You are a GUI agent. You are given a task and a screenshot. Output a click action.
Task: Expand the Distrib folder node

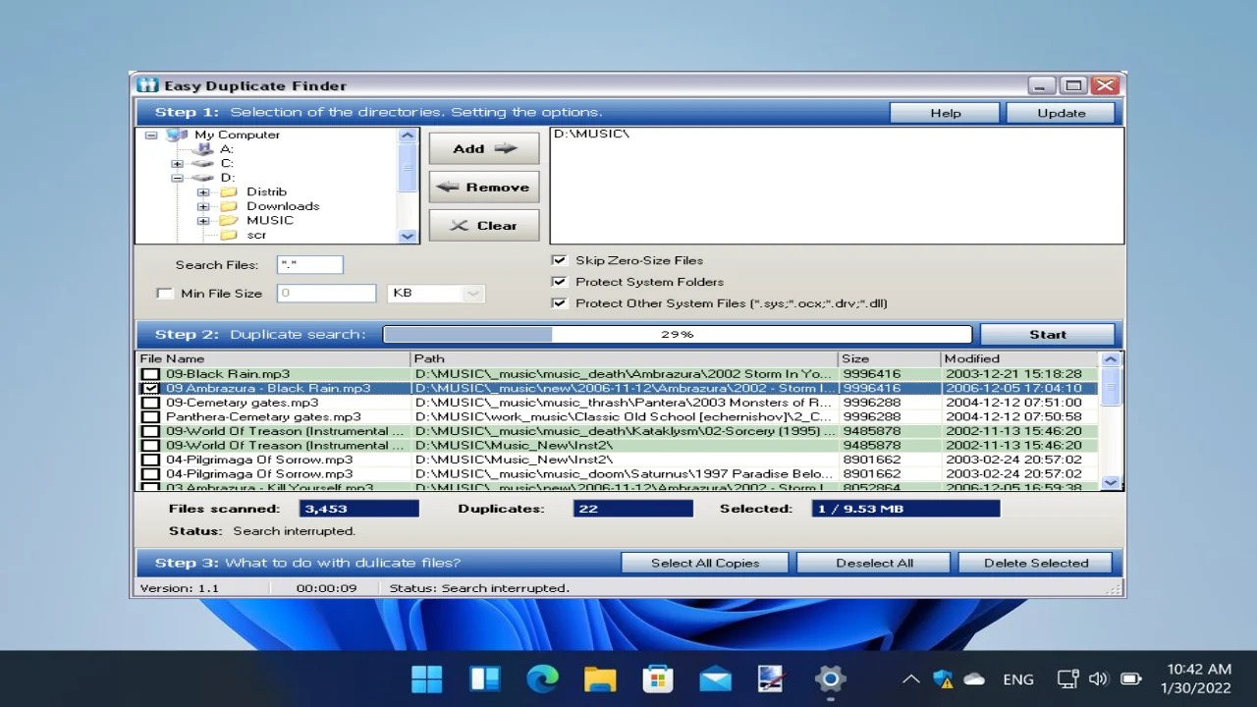(203, 191)
